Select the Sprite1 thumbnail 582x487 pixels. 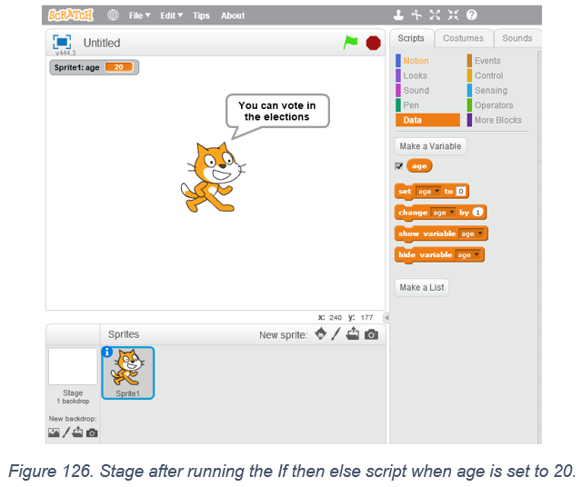[128, 373]
